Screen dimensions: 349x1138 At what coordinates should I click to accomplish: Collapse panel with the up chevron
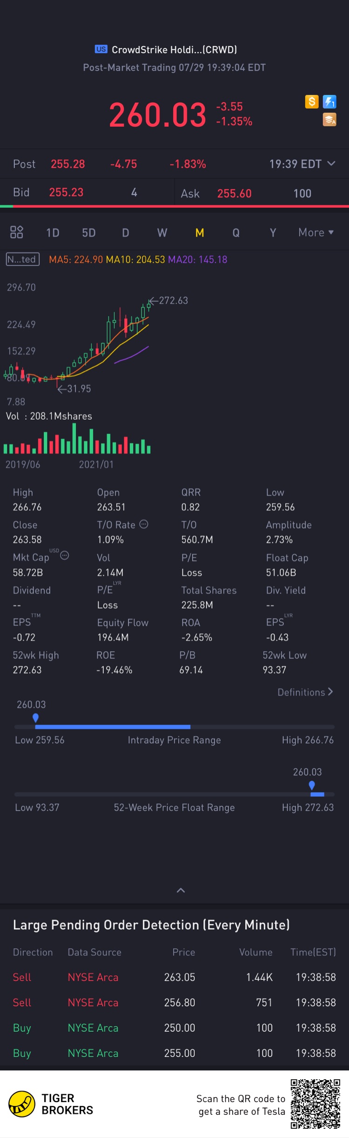coord(181,890)
